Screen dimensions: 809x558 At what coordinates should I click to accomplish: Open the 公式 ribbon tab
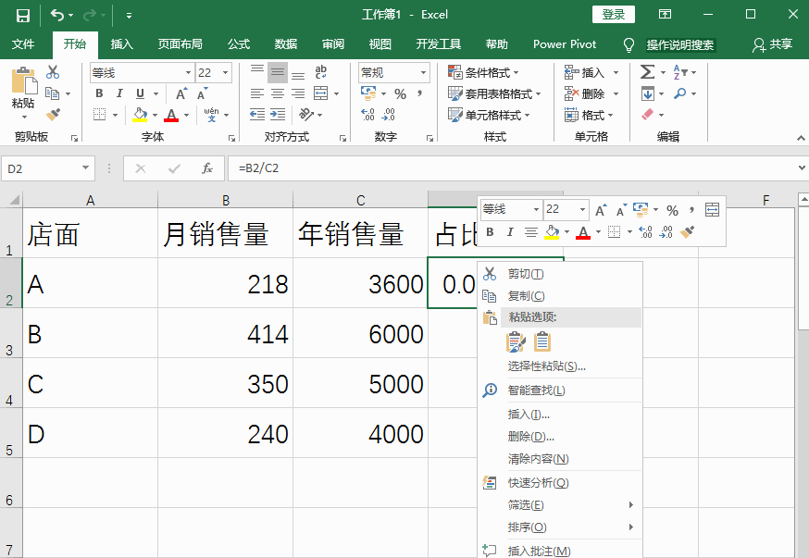tap(239, 44)
